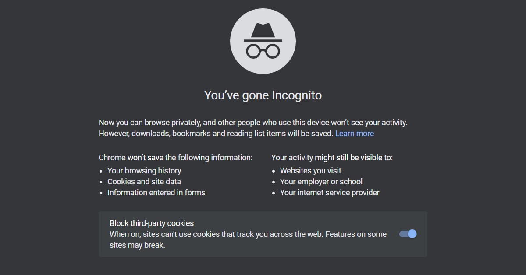Viewport: 526px width, 275px height.
Task: Click the "However, downloads, bookmarks and reading list" text
Action: tap(216, 134)
